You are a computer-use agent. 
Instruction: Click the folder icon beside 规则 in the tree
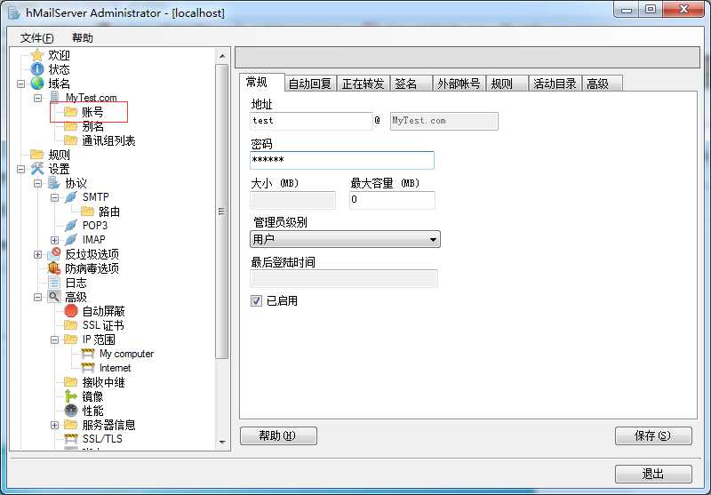tap(37, 155)
